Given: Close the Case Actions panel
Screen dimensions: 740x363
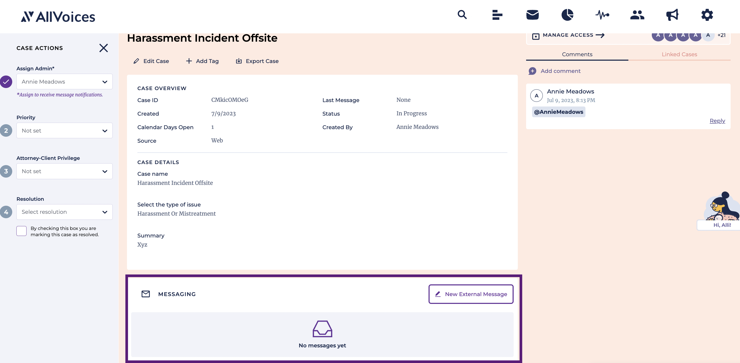Looking at the screenshot, I should tap(103, 48).
